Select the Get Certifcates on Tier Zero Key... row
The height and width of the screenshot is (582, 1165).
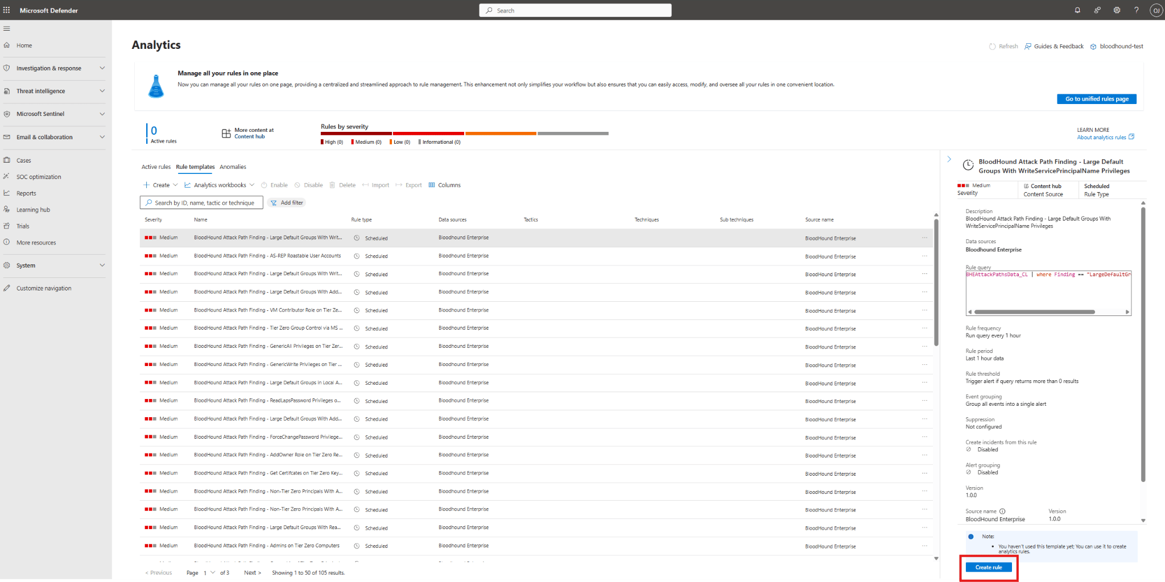pos(536,473)
